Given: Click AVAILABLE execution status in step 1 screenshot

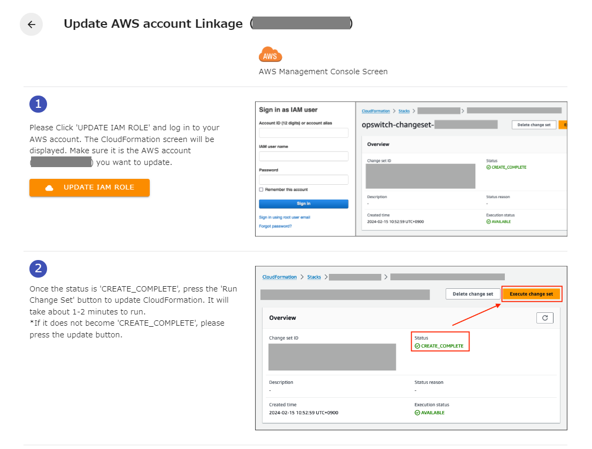Looking at the screenshot, I should coord(498,222).
